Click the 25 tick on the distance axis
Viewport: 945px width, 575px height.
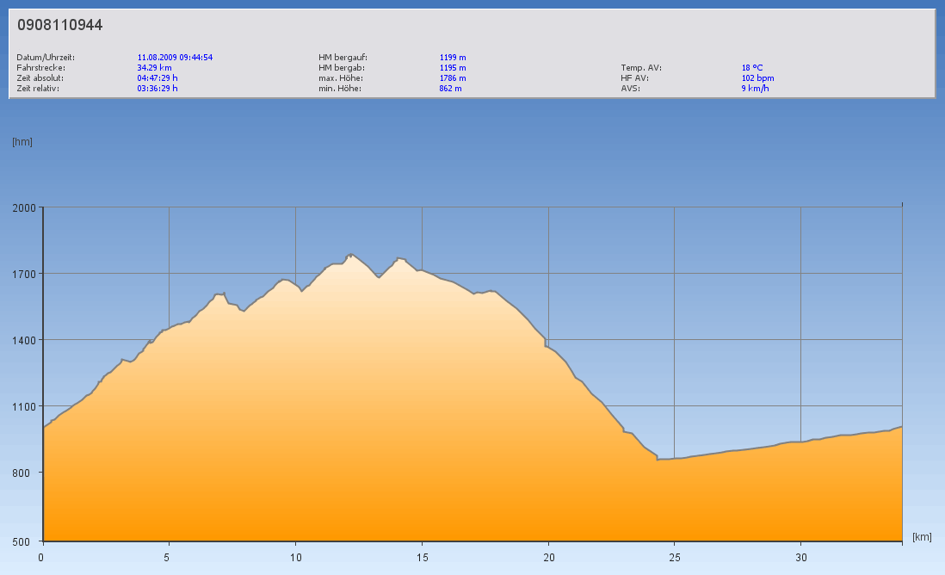pyautogui.click(x=675, y=557)
